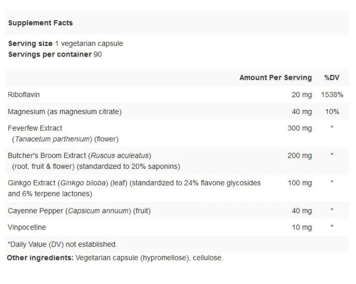Click the Supplement Facts heading

[x=40, y=23]
